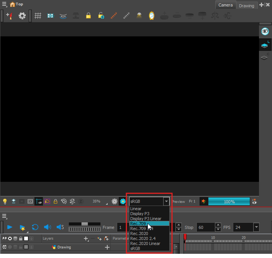Toggle the Loop playback icon
Image resolution: width=272 pixels, height=258 pixels.
tap(35, 227)
